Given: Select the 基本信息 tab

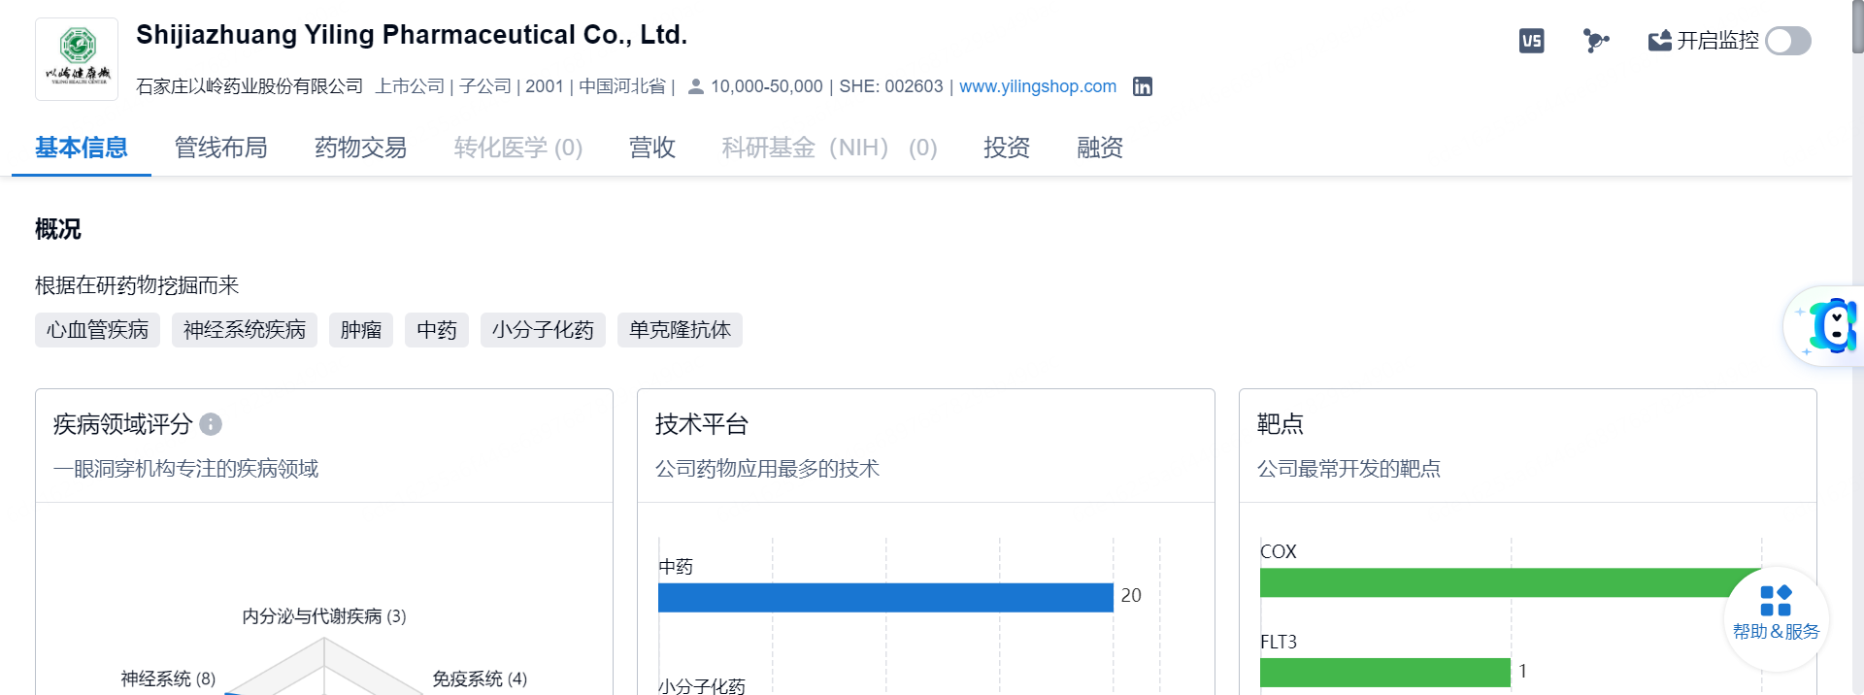Looking at the screenshot, I should 82,148.
